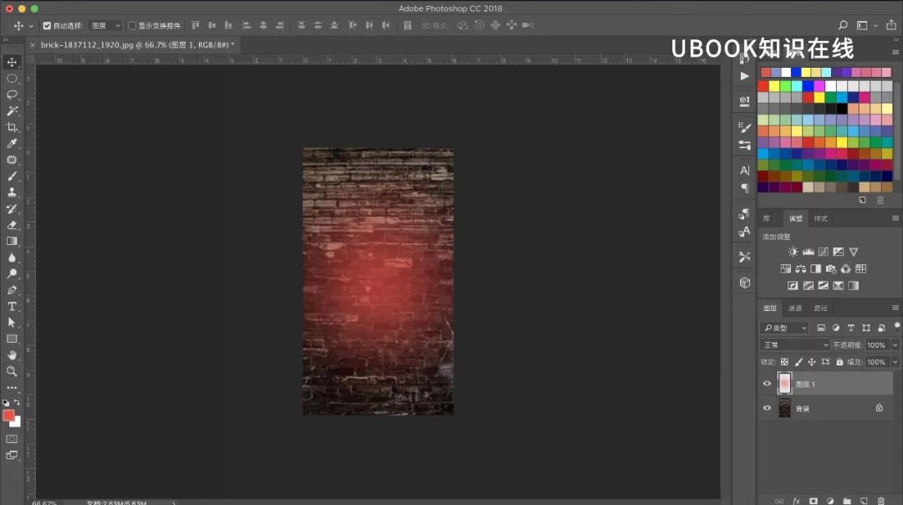Select the Crop tool
Viewport: 903px width, 505px height.
12,127
